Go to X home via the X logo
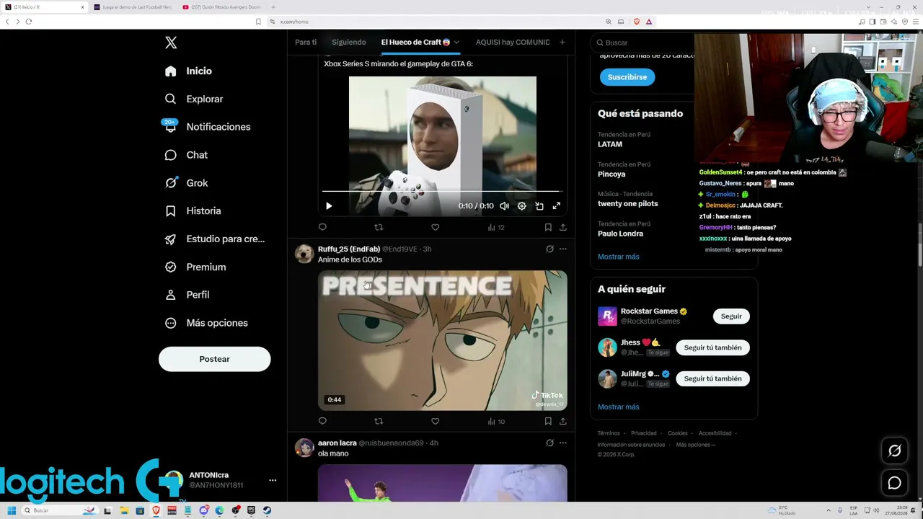 pos(171,43)
